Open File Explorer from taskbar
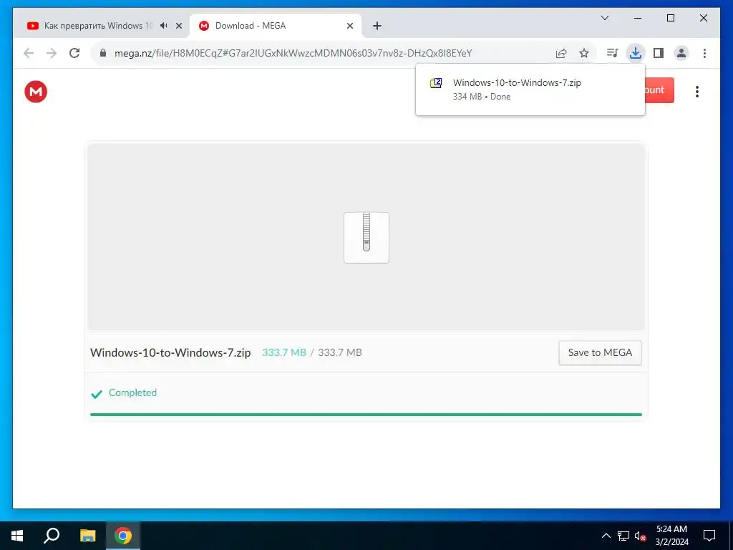The width and height of the screenshot is (733, 550). (x=87, y=536)
